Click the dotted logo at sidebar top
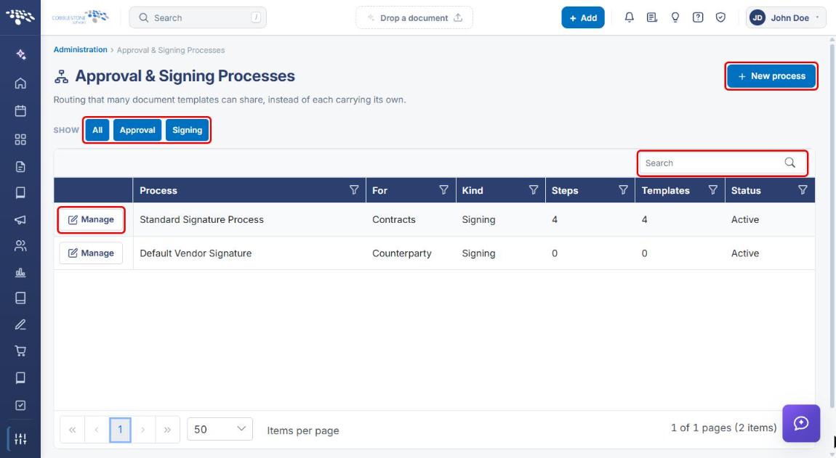This screenshot has width=836, height=458. pos(20,17)
